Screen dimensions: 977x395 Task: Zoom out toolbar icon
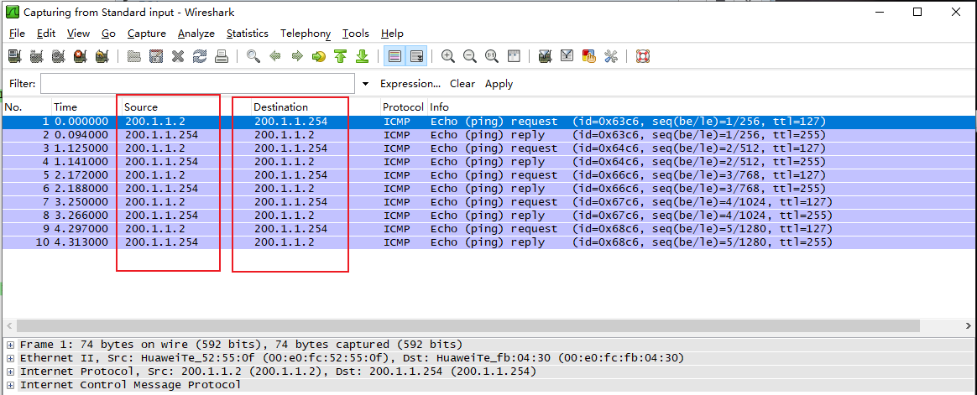pos(469,57)
